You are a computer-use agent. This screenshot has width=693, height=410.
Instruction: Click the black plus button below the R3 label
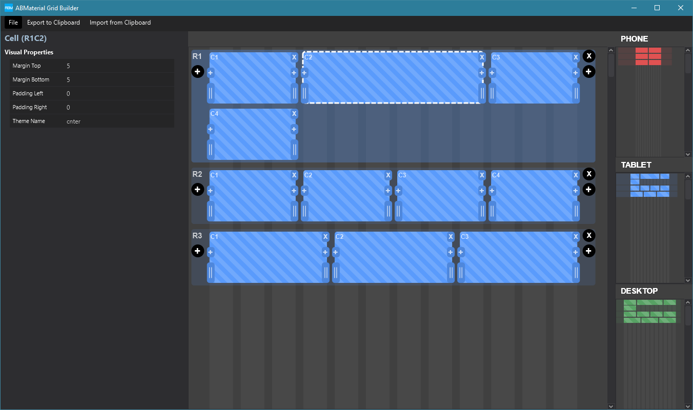pyautogui.click(x=198, y=251)
